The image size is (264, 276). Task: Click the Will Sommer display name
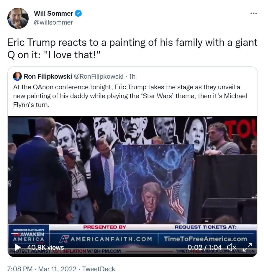pyautogui.click(x=53, y=13)
